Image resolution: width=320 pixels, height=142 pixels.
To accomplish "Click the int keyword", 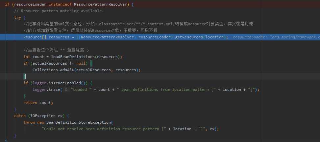I will pyautogui.click(x=27, y=57).
